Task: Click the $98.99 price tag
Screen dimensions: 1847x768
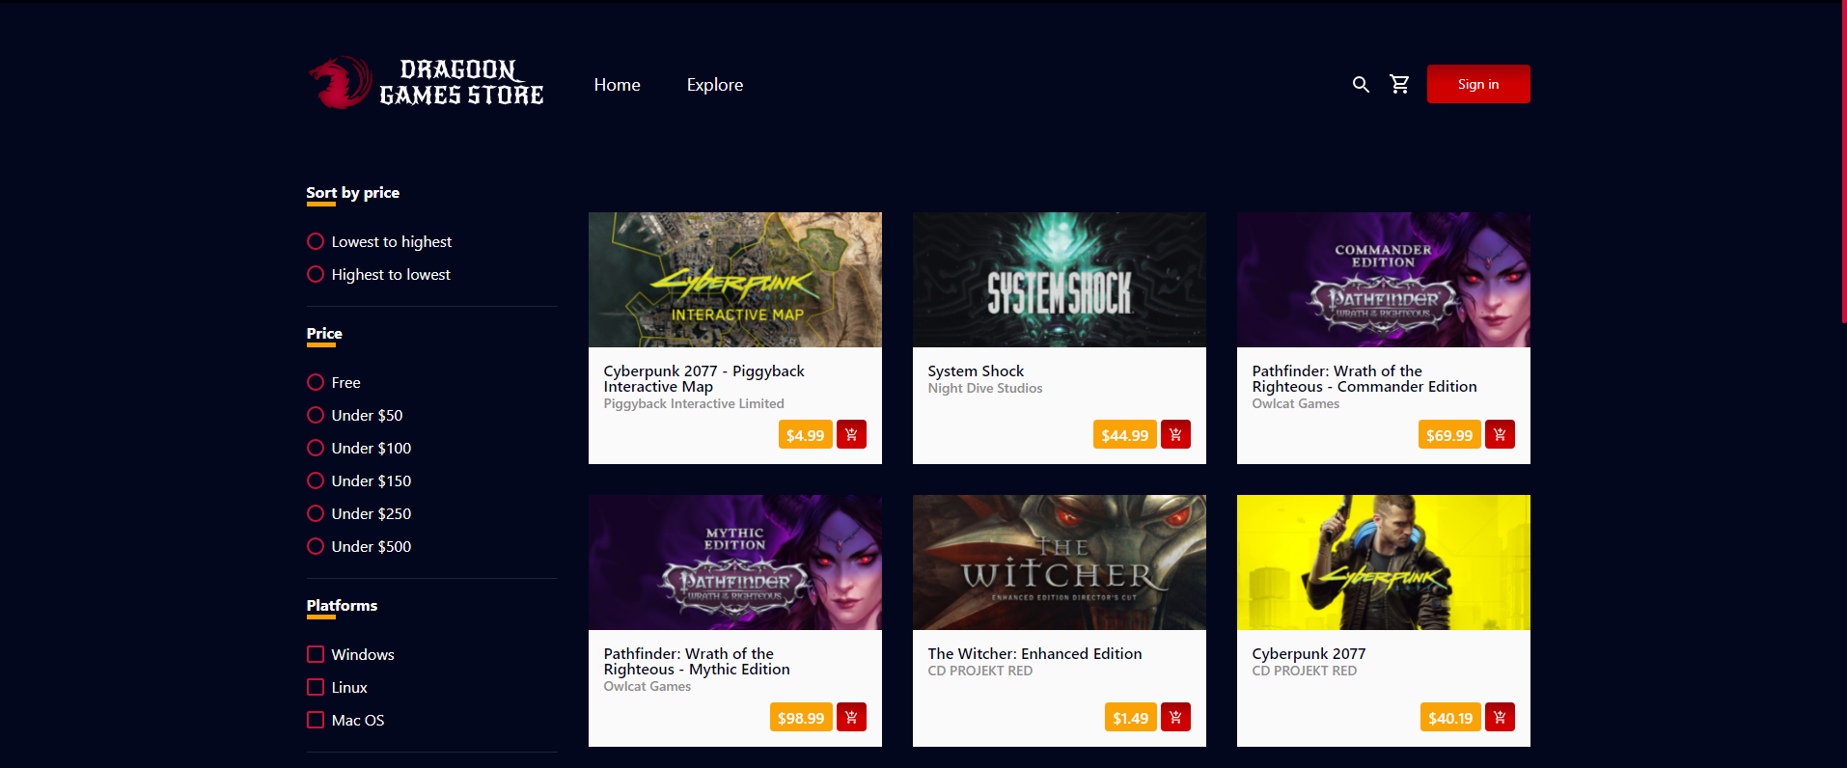Action: click(801, 717)
